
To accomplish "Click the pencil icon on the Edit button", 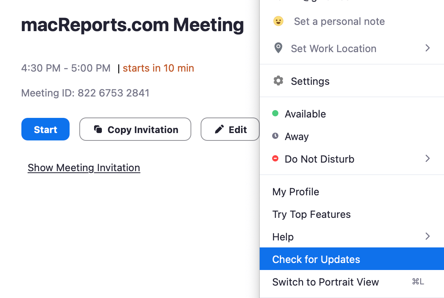I will click(219, 129).
